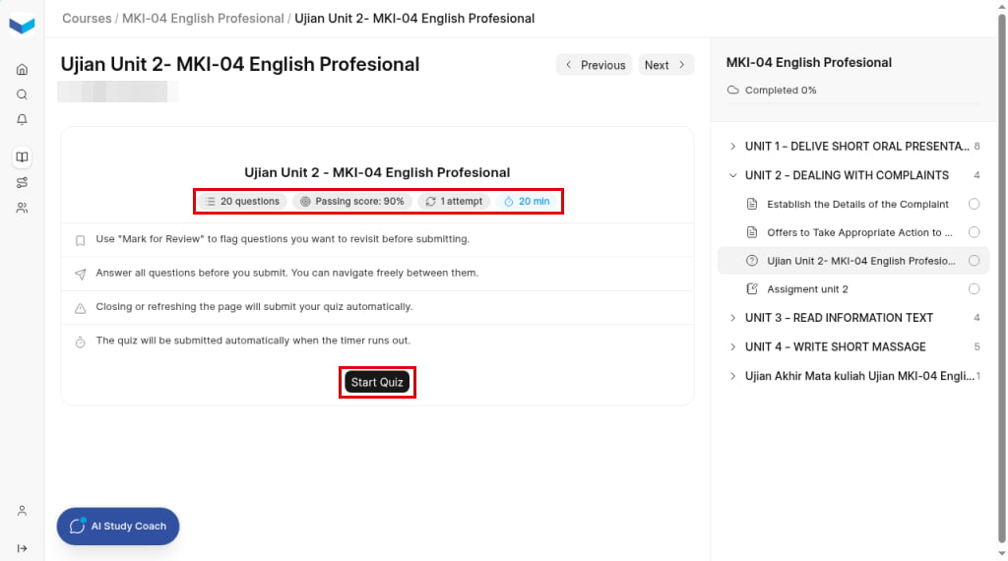1008x561 pixels.
Task: Go to the Previous lesson
Action: coord(594,65)
